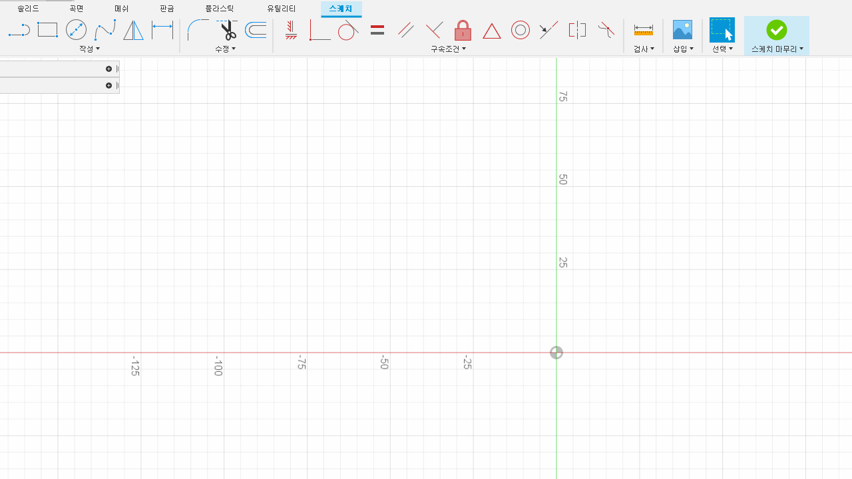Open the 구속조건 (Constraints) dropdown
The width and height of the screenshot is (852, 479).
coord(449,49)
